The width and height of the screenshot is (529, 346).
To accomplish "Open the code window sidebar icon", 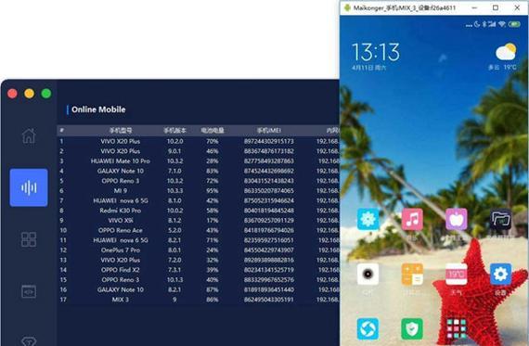I will [x=29, y=291].
